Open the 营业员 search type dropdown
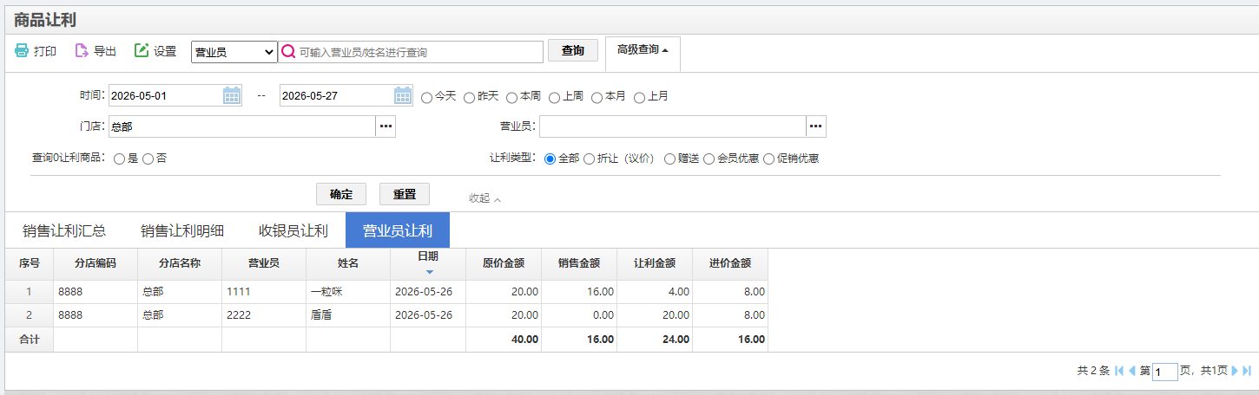1259x395 pixels. point(234,52)
